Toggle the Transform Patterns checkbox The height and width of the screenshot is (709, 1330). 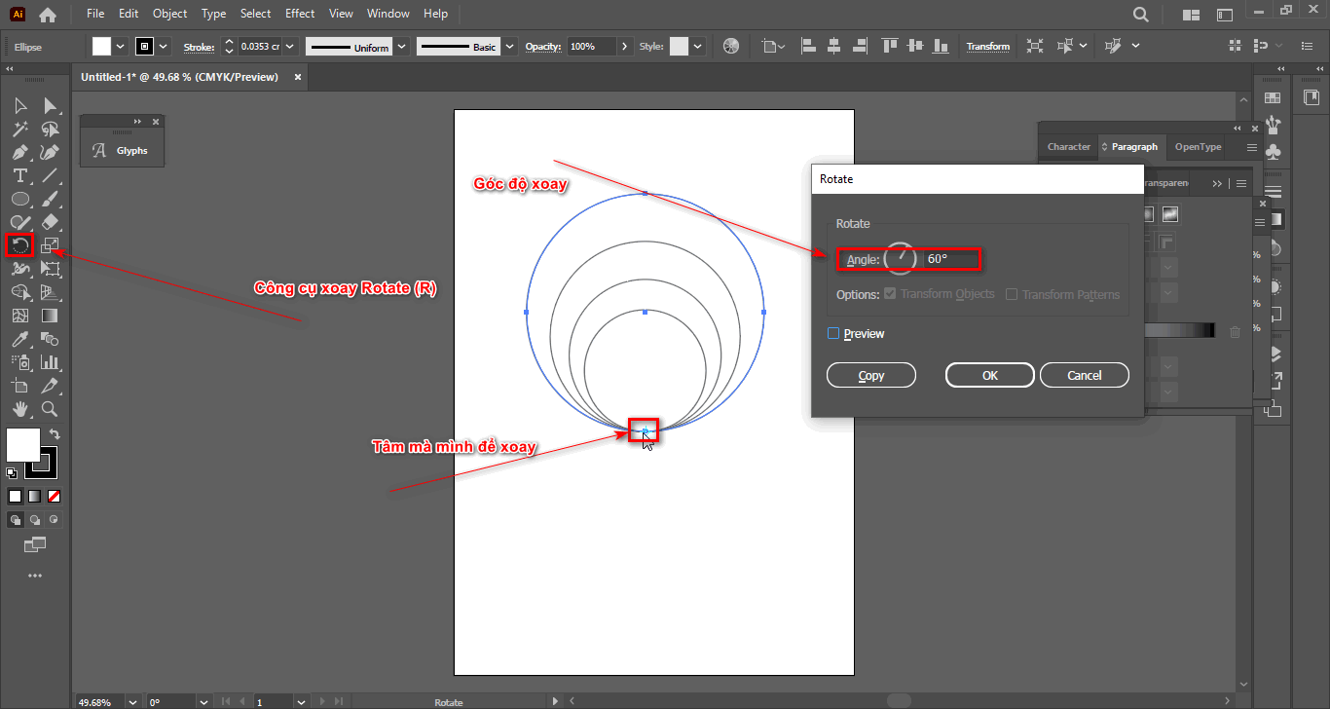pyautogui.click(x=1012, y=294)
